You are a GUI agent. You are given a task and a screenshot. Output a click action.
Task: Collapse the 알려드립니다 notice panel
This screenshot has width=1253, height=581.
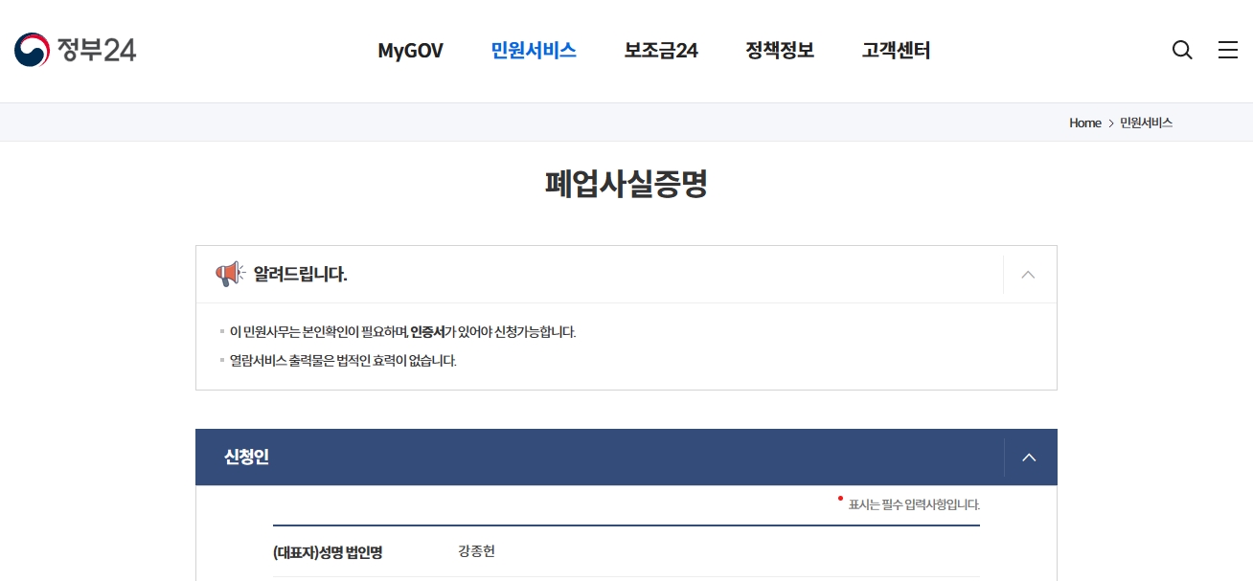click(1028, 275)
